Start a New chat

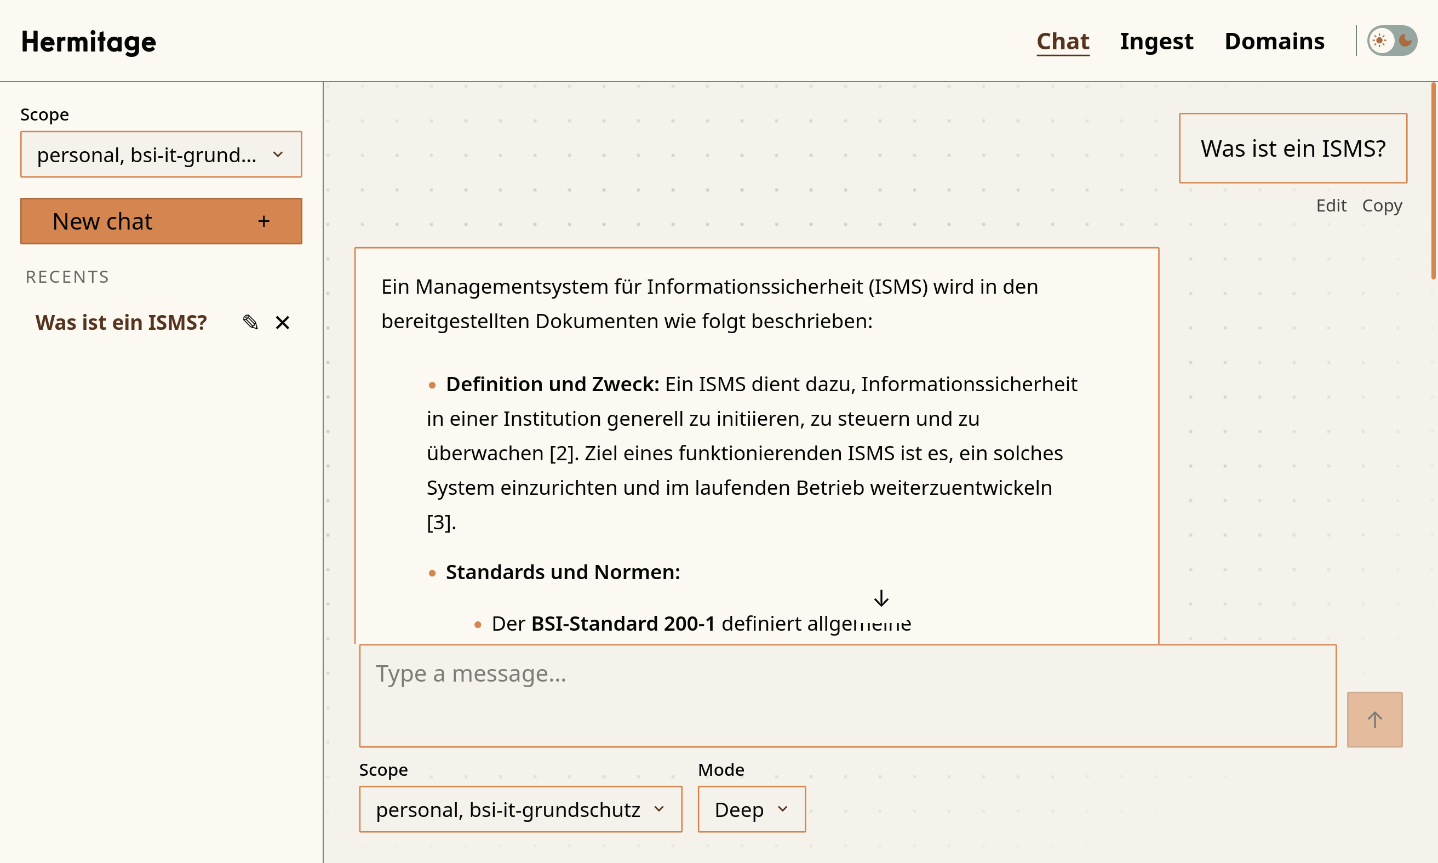(161, 221)
